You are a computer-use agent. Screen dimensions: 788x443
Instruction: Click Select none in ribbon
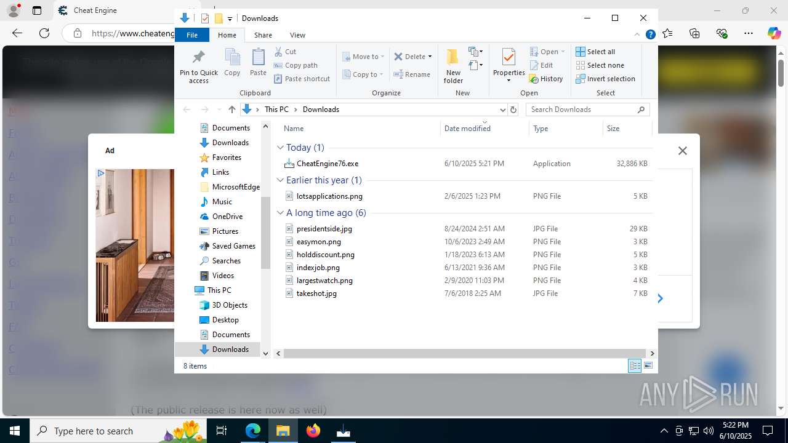click(600, 65)
